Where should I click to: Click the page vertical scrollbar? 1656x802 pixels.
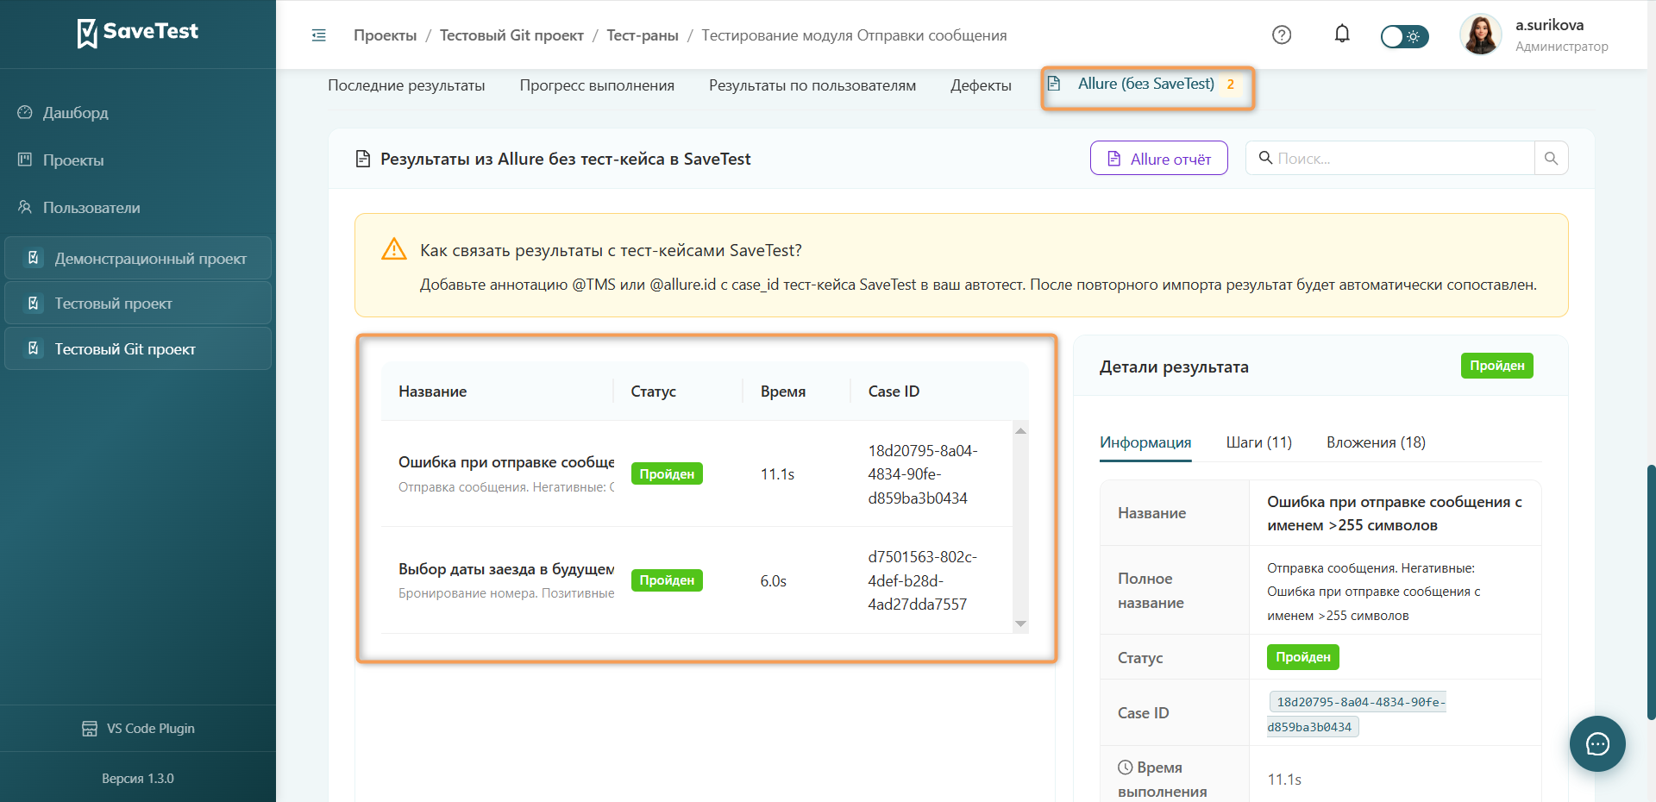1651,592
